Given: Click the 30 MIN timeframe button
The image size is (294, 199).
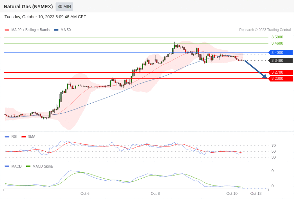Looking at the screenshot, I should click(64, 7).
